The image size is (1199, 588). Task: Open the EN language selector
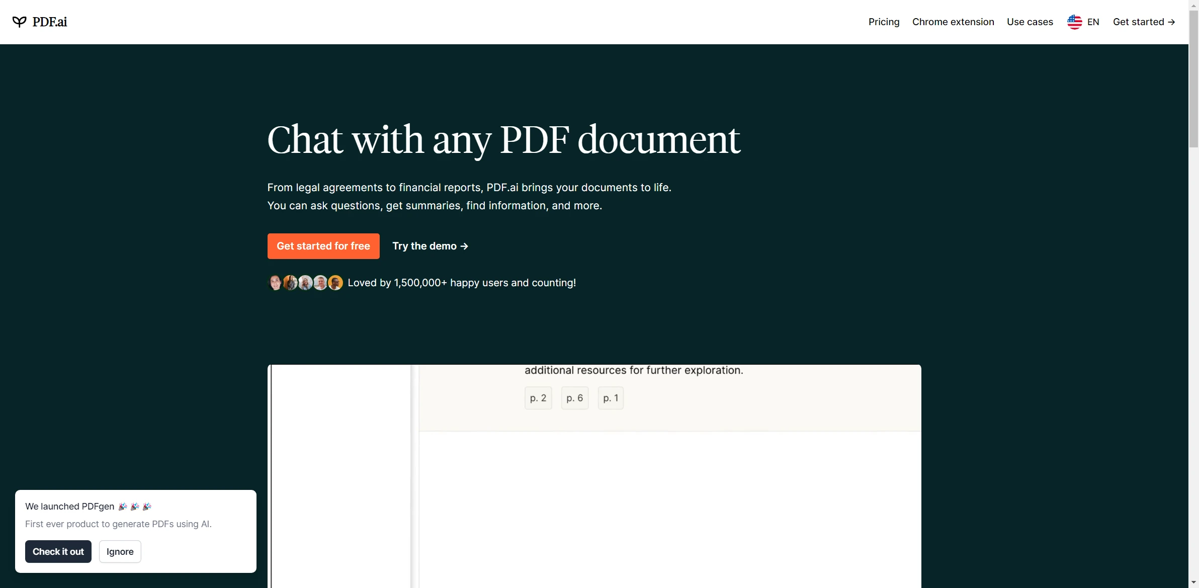pyautogui.click(x=1093, y=22)
